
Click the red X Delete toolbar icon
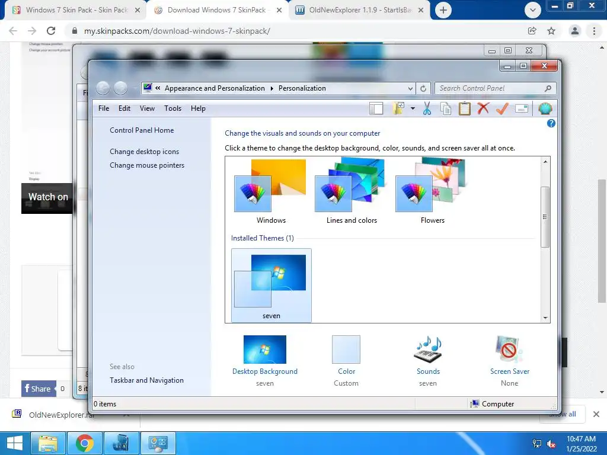coord(483,108)
